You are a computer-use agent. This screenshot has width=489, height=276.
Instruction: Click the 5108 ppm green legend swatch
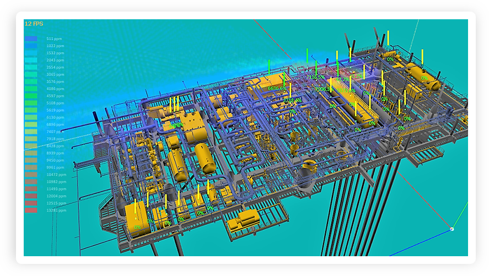coord(31,103)
